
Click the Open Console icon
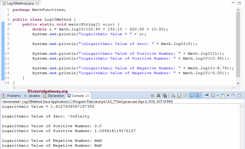[223, 95]
